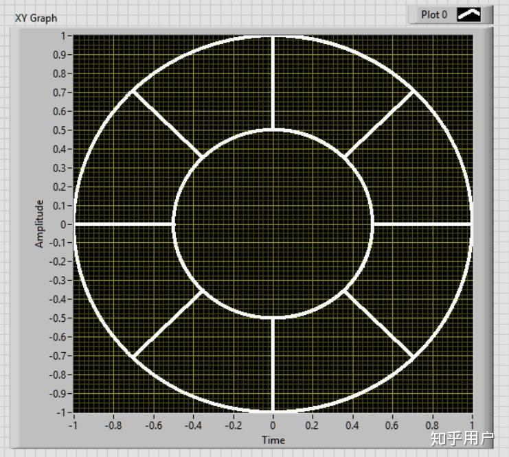509x457 pixels.
Task: Click the Time x-axis label
Action: [273, 440]
